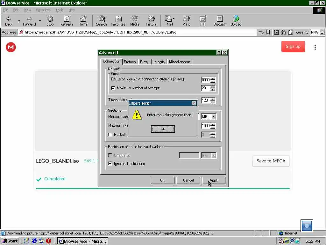Click the bookmark icon near address bar

point(268,32)
